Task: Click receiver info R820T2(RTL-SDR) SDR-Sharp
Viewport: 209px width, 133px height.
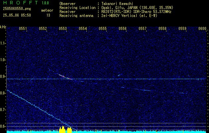Action: [x=126, y=12]
